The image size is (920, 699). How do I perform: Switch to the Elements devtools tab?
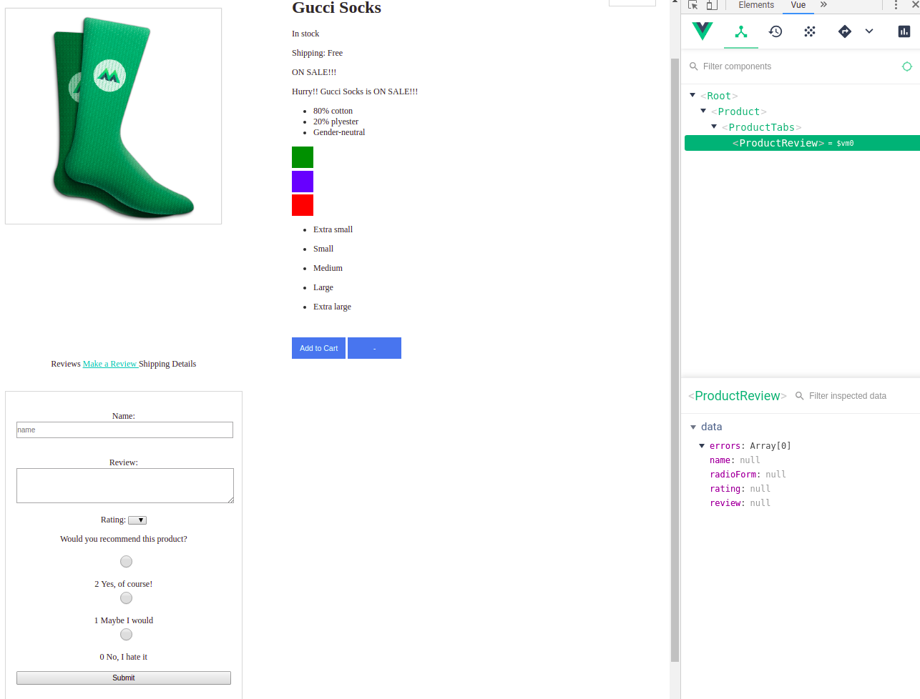(756, 5)
